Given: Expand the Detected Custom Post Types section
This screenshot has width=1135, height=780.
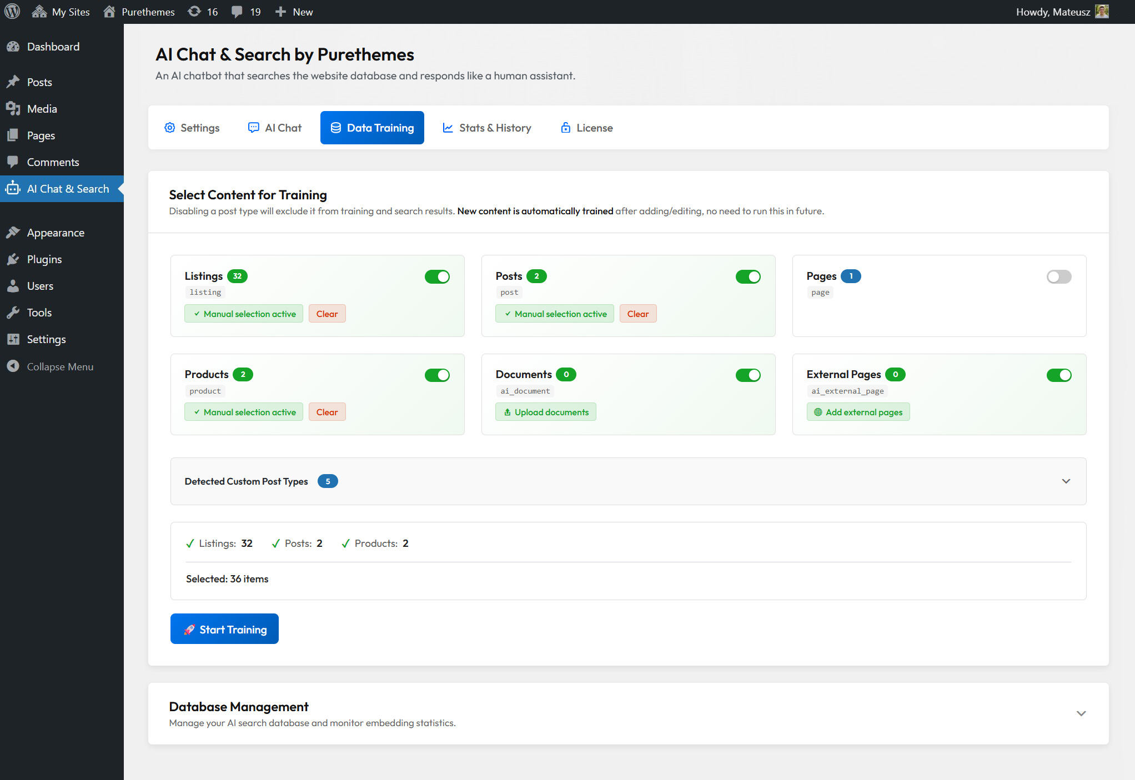Looking at the screenshot, I should pyautogui.click(x=1066, y=481).
